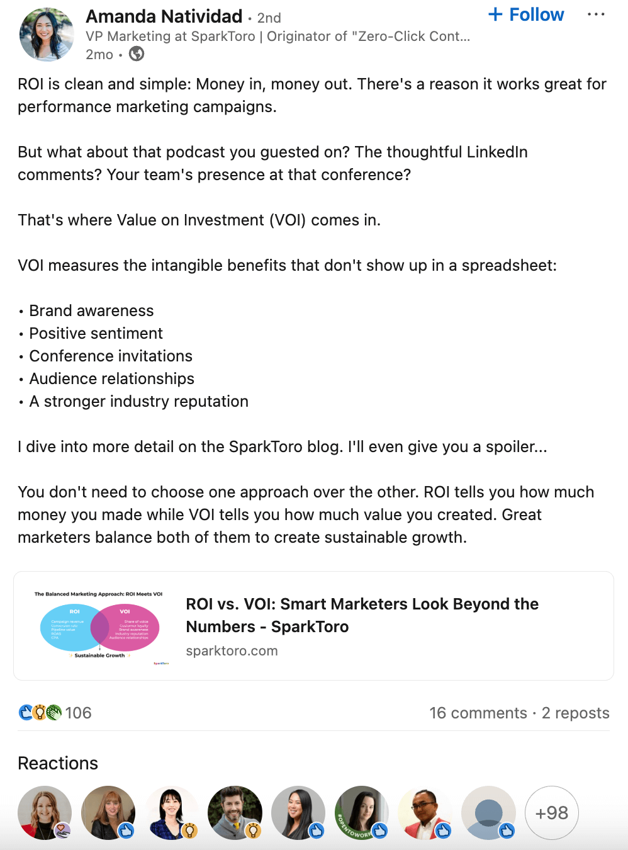Click the like, insightful, support reaction icons cluster
The image size is (628, 850).
point(40,713)
